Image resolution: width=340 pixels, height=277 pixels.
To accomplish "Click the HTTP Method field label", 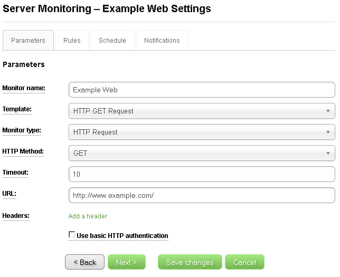I will pos(23,151).
